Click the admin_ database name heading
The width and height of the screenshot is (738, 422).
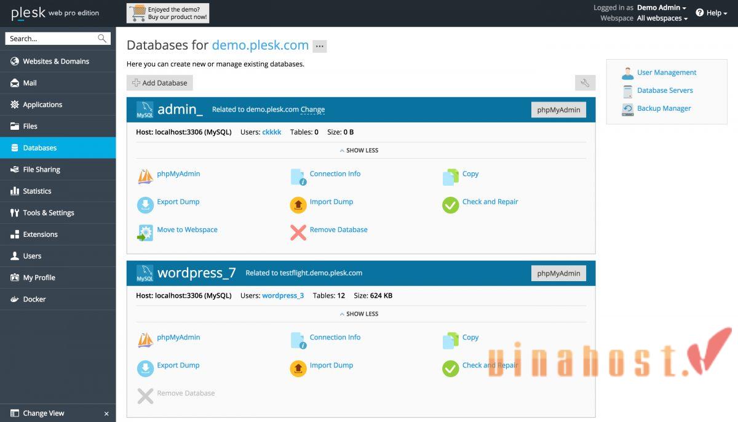(180, 109)
